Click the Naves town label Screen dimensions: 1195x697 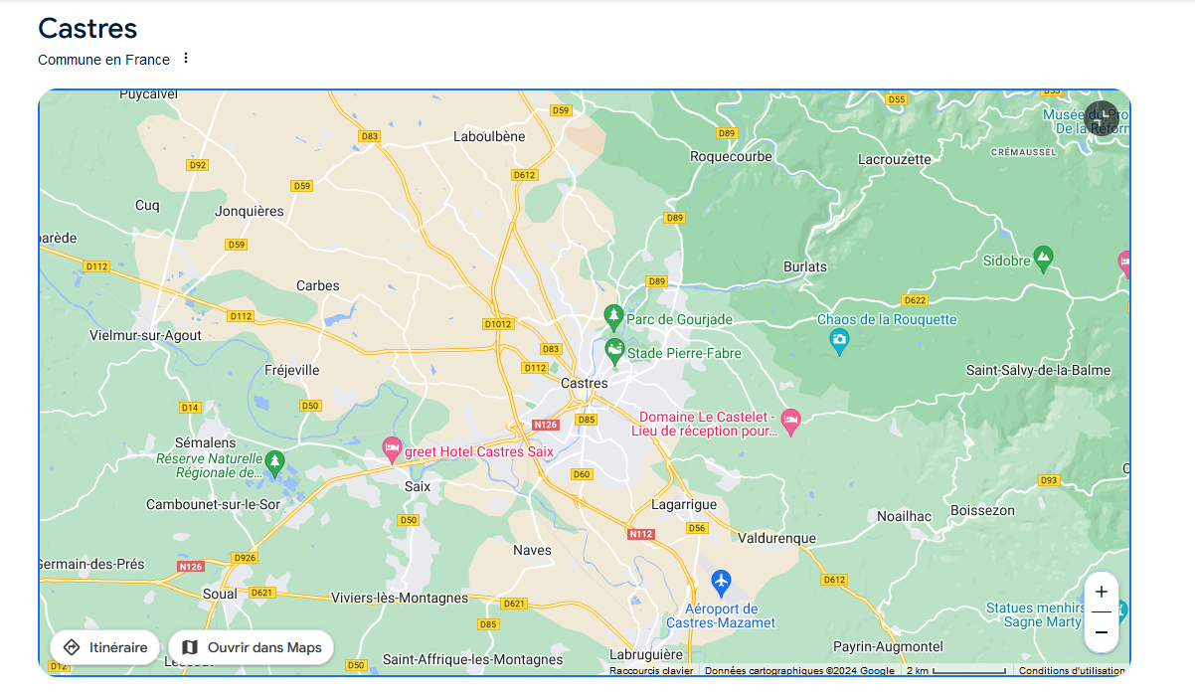(532, 550)
